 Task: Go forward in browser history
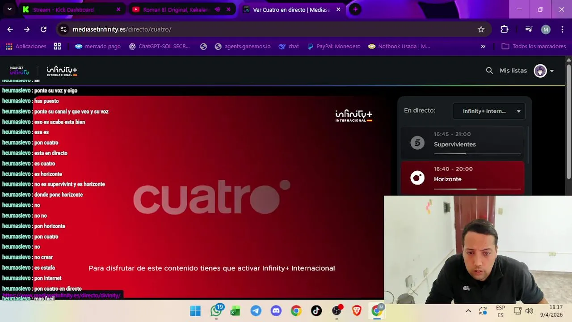27,29
